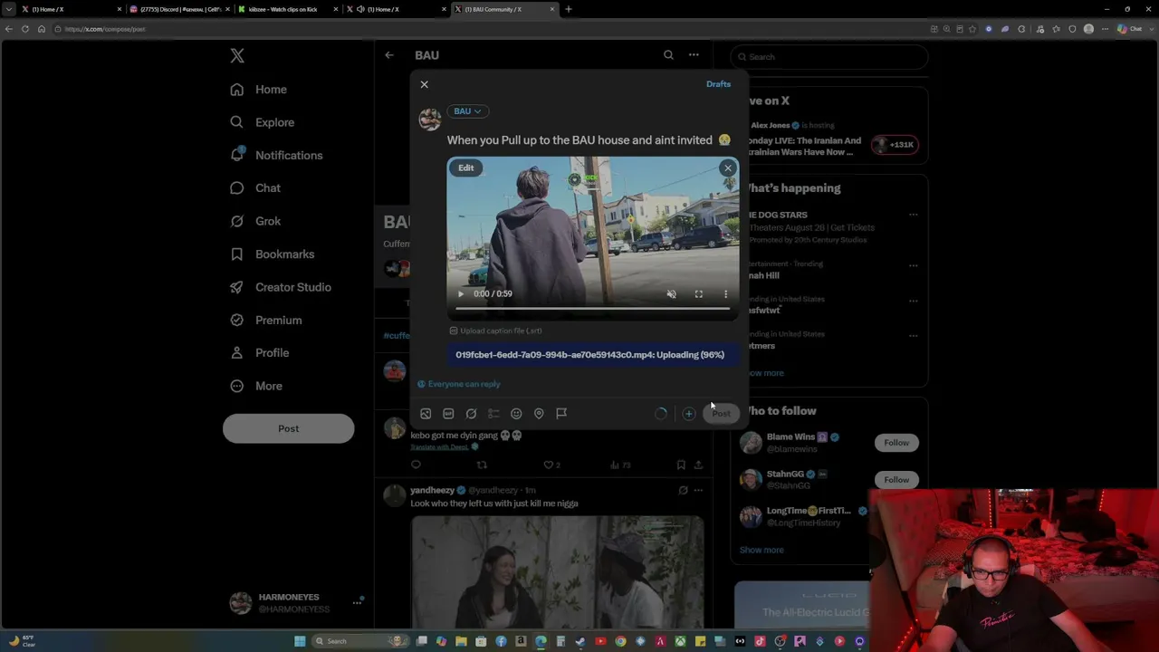Close the compose post dialog

pos(424,84)
